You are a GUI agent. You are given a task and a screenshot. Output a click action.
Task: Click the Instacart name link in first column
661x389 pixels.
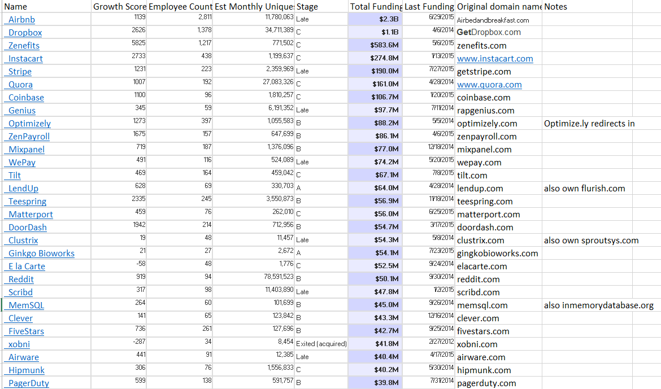click(x=26, y=59)
